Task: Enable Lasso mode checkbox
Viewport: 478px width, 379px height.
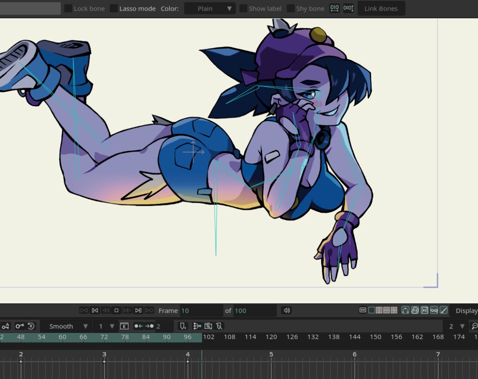Action: [114, 9]
